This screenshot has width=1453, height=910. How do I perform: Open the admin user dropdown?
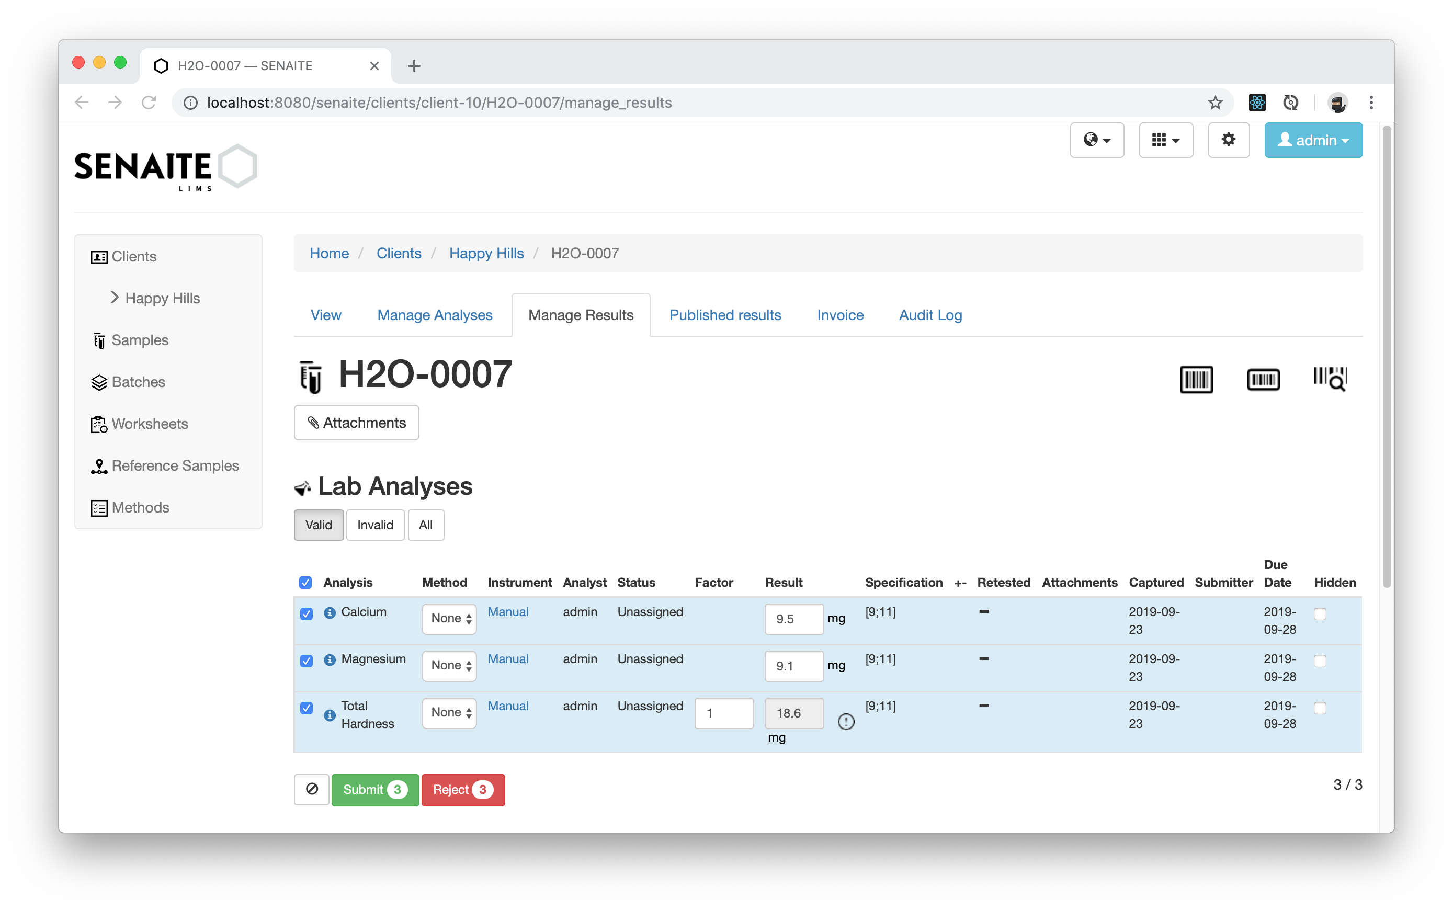point(1313,140)
